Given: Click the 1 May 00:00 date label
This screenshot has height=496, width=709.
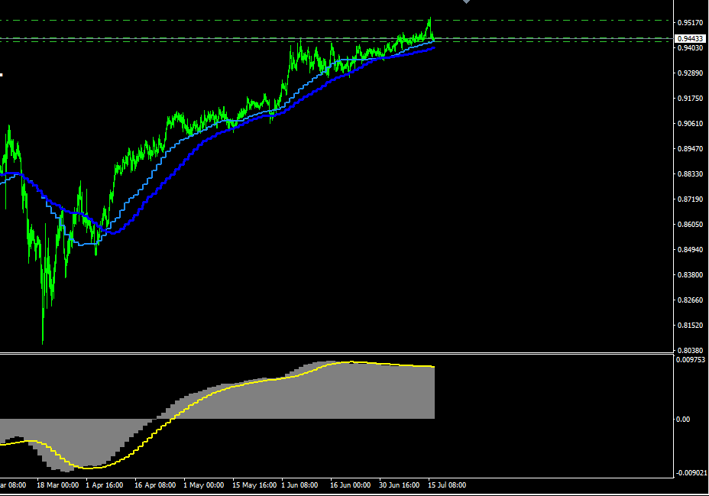Looking at the screenshot, I should [x=203, y=485].
